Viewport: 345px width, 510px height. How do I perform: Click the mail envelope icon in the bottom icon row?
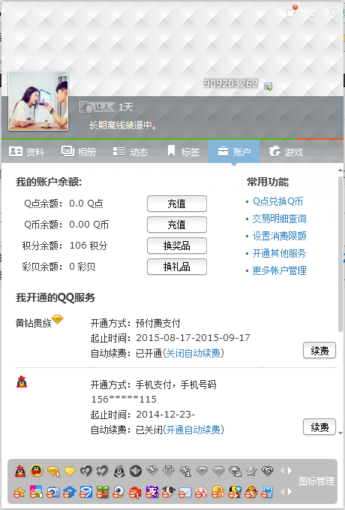184,492
